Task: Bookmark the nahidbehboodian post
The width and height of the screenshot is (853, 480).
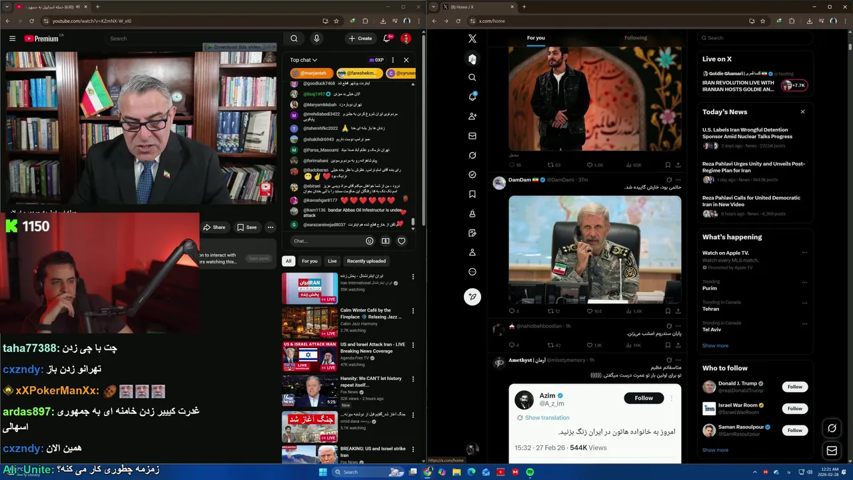Action: click(x=668, y=345)
